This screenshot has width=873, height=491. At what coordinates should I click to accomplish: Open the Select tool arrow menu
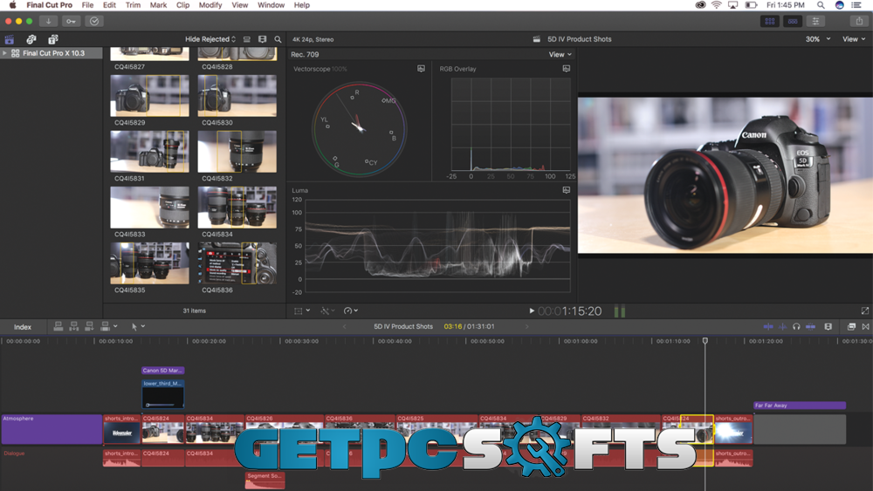pyautogui.click(x=138, y=326)
